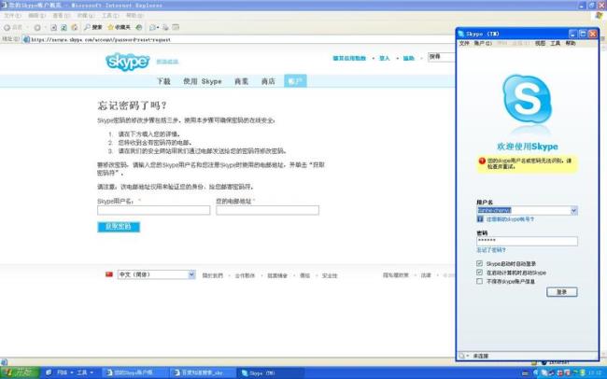Select the 商店 tab on the Skype site

[268, 81]
